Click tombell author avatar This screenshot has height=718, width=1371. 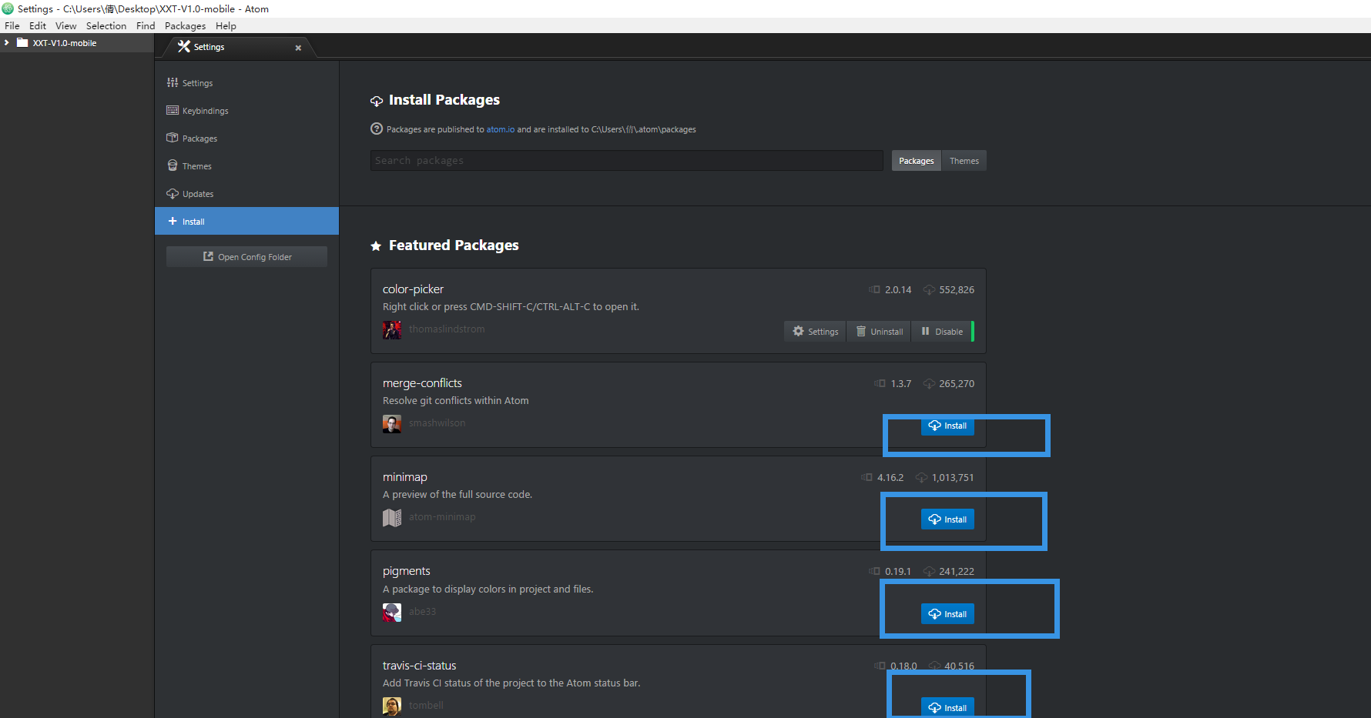392,706
